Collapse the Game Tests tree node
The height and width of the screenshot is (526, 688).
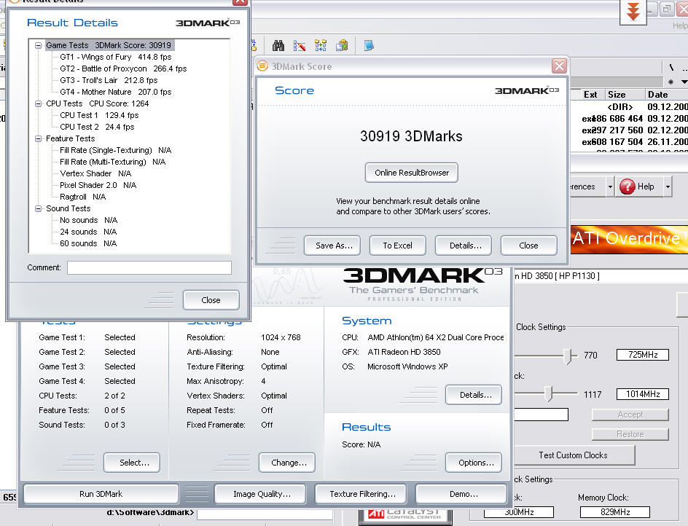coord(38,45)
